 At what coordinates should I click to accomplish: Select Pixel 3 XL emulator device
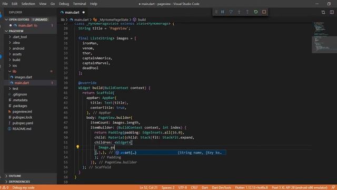point(300,188)
